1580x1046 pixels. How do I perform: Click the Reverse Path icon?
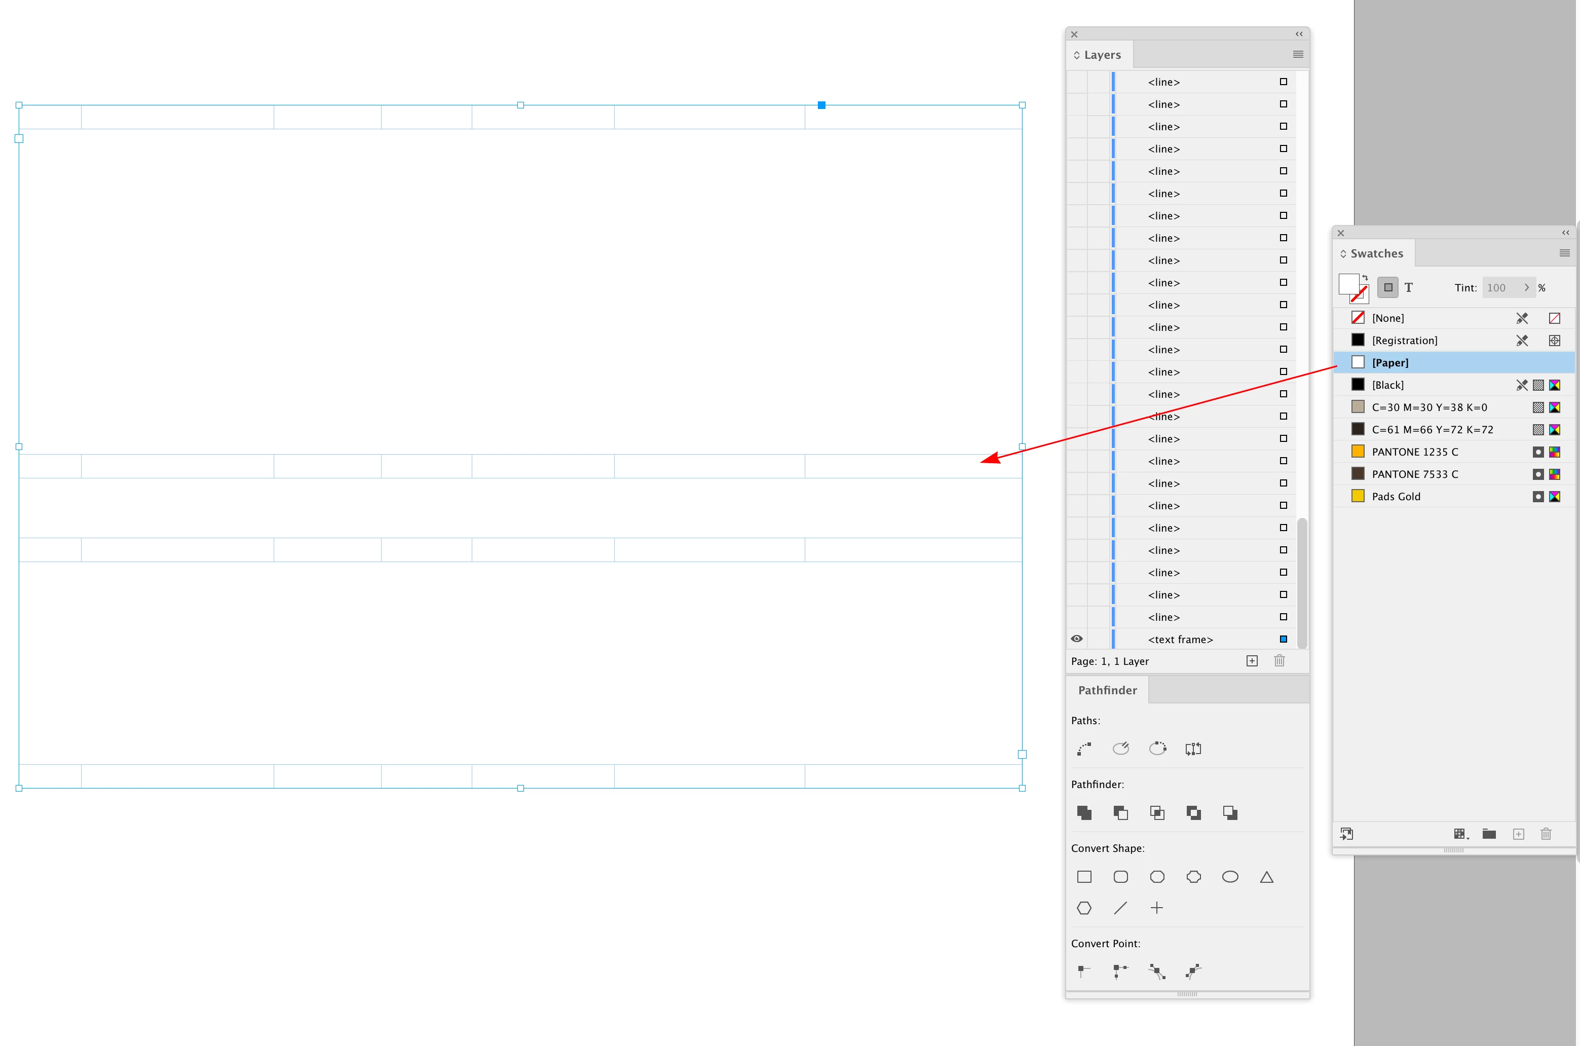coord(1193,749)
